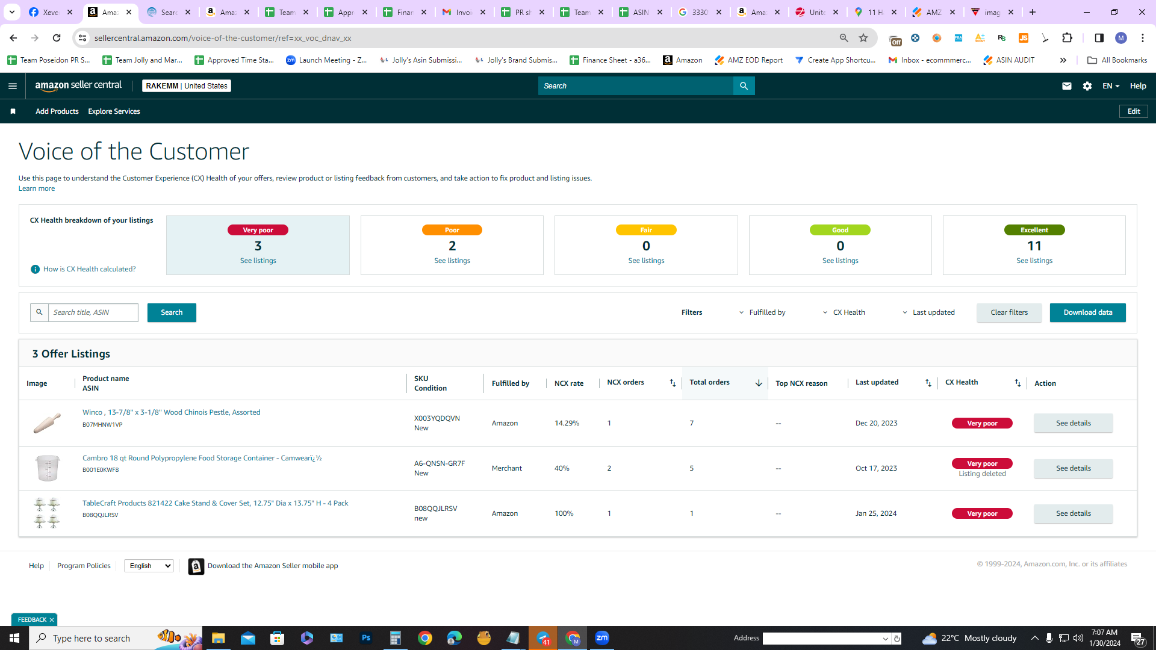Click the bookmark flag icon

13,111
